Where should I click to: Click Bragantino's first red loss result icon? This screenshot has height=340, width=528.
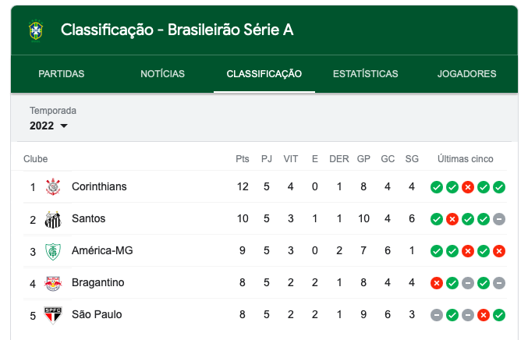click(437, 283)
